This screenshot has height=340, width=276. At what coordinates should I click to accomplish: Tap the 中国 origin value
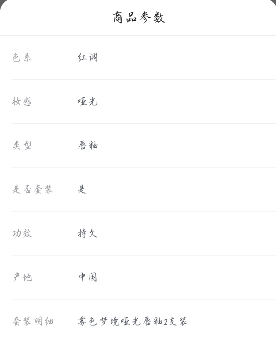click(x=88, y=277)
